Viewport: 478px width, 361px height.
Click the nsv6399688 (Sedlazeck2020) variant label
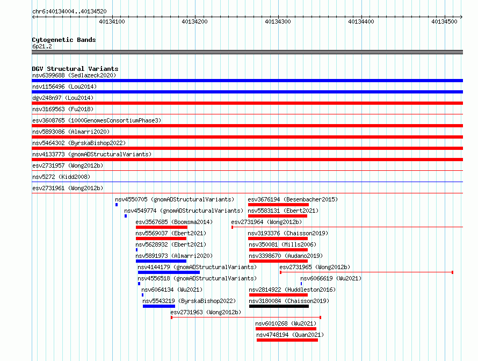pos(74,75)
